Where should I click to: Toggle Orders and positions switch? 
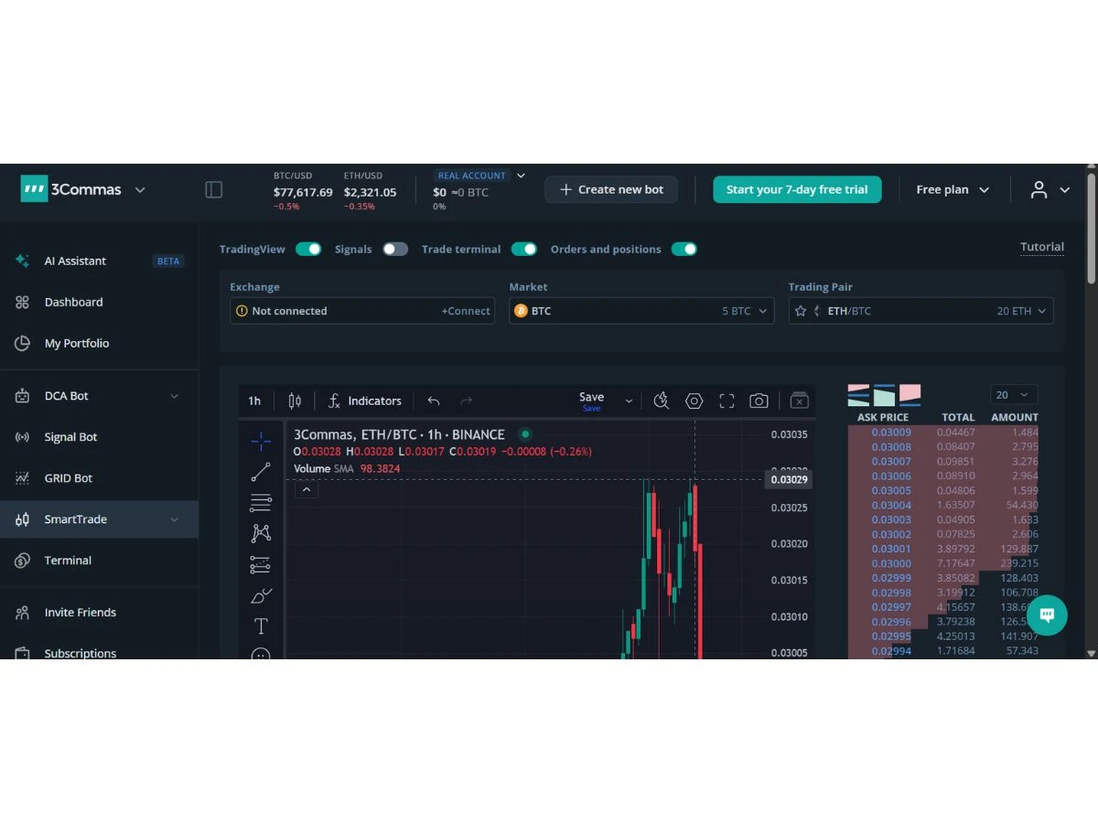pyautogui.click(x=684, y=249)
